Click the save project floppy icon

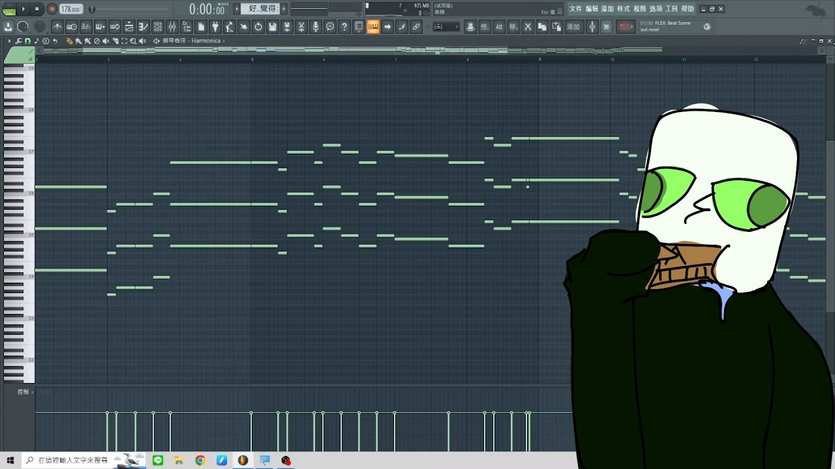tap(273, 27)
